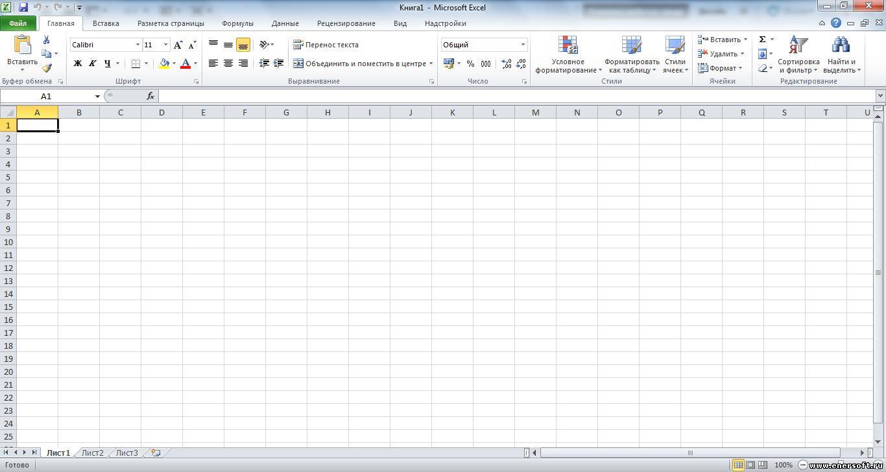The height and width of the screenshot is (472, 886).
Task: Switch to Page Layout view in status bar
Action: click(750, 465)
